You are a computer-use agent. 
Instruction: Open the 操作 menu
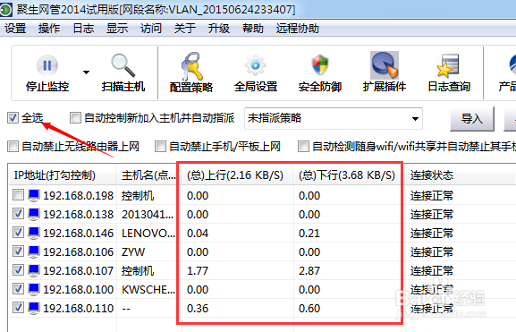click(49, 29)
